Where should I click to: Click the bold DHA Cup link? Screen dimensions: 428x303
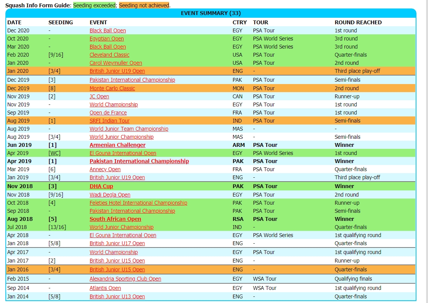tap(101, 186)
